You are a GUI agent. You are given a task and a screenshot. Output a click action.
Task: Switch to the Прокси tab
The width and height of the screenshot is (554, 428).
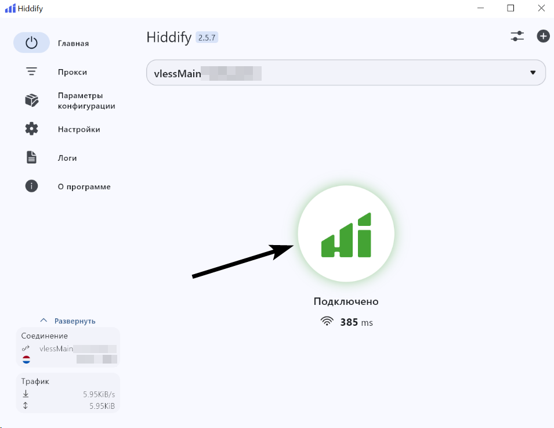(x=72, y=72)
